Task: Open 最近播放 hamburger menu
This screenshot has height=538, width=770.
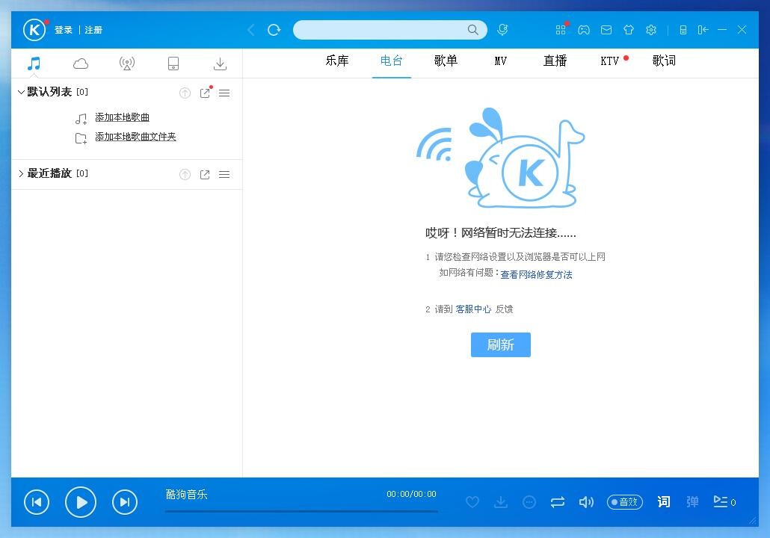Action: click(x=224, y=174)
